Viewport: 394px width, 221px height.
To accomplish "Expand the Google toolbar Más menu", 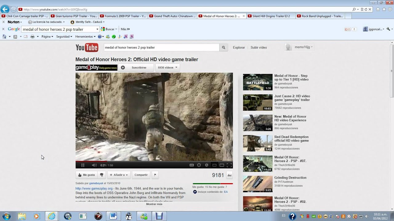I will pyautogui.click(x=125, y=29).
